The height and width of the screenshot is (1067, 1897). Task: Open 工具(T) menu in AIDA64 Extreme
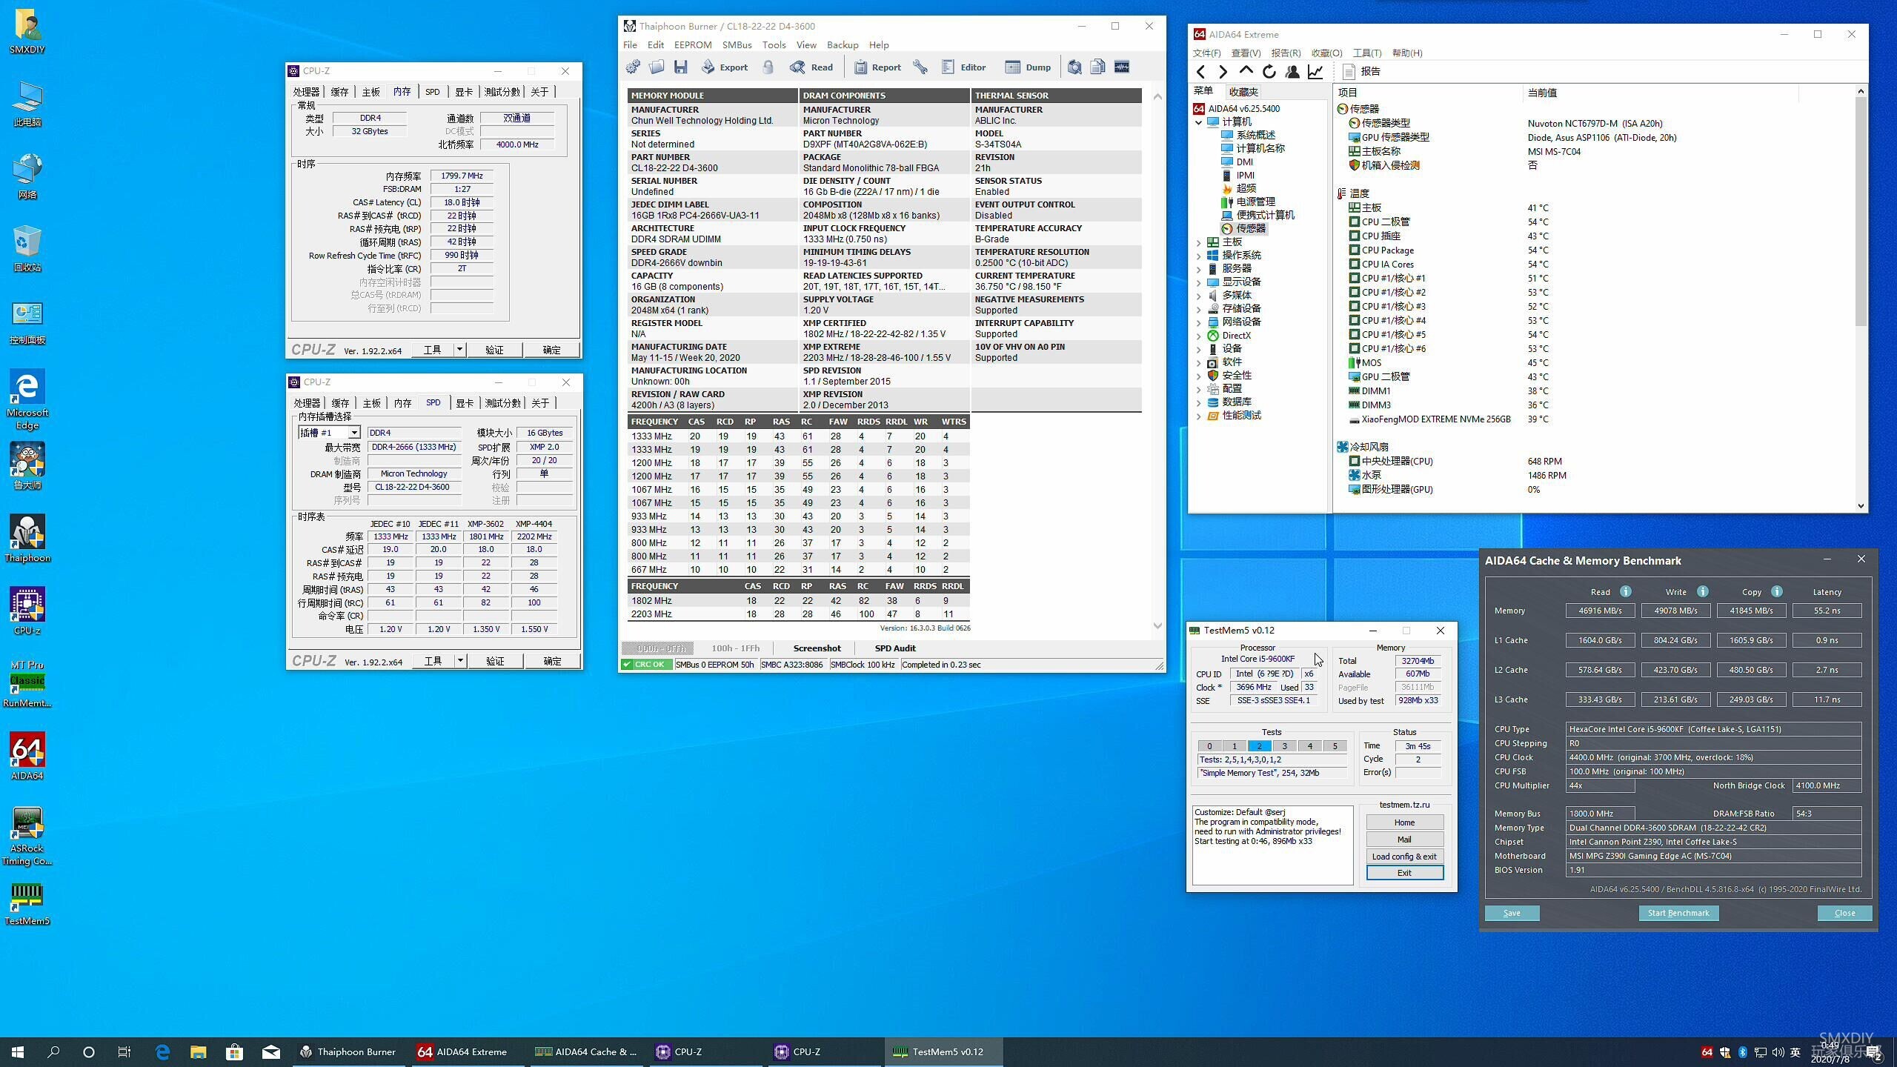1367,53
